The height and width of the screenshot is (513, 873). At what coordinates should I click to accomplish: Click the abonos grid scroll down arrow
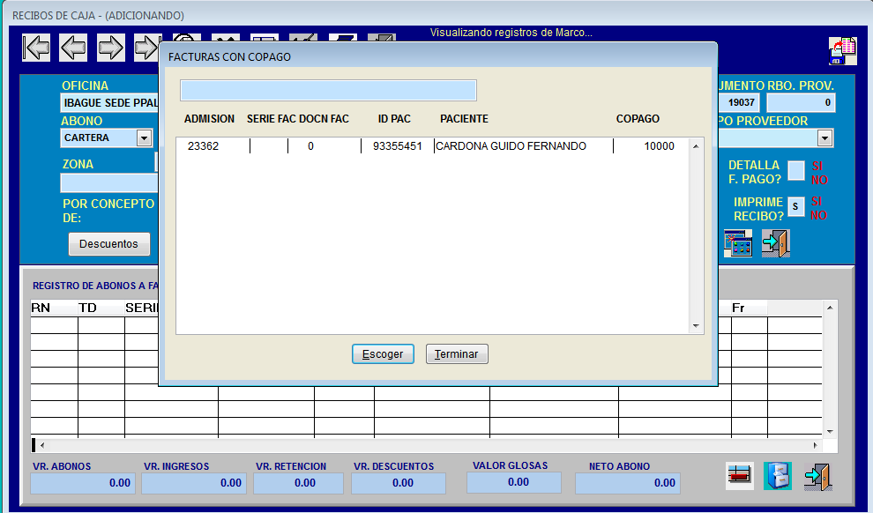(x=830, y=431)
